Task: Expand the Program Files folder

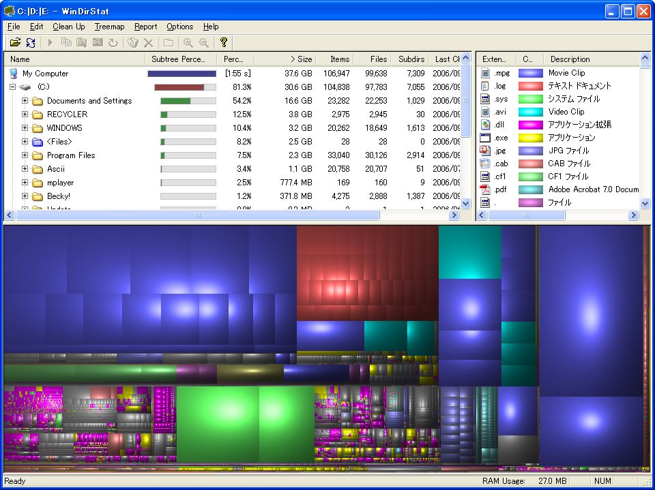Action: click(x=25, y=155)
